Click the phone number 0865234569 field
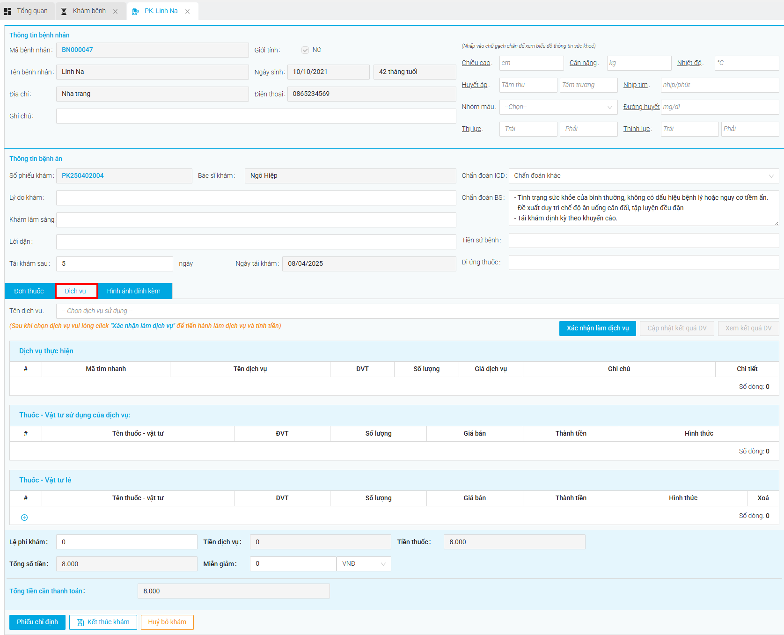This screenshot has width=784, height=635. click(372, 94)
